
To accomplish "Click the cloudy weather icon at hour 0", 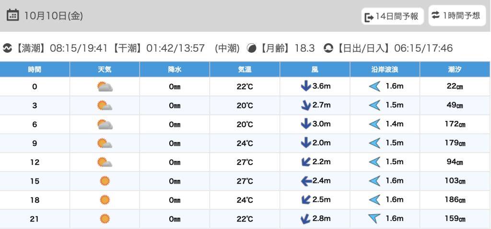I will point(105,87).
